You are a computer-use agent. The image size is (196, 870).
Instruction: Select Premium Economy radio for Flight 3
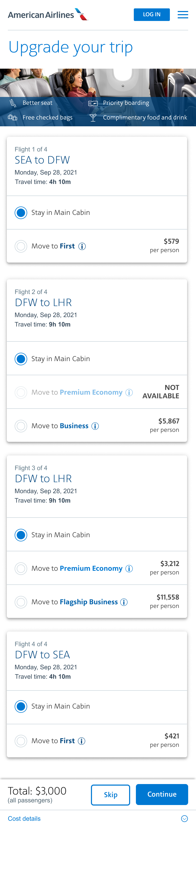[x=21, y=568]
